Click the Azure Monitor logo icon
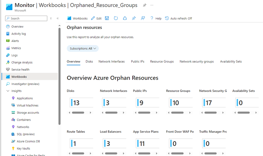Image resolution: width=263 pixels, height=156 pixels. (x=9, y=7)
